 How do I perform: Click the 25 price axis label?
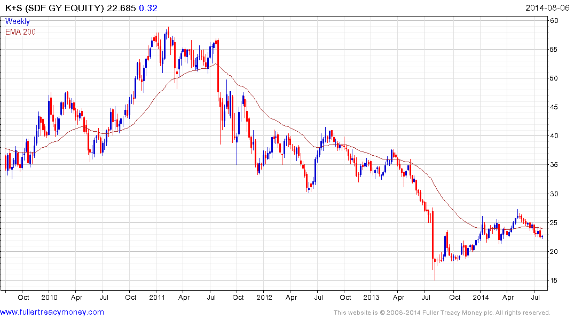(554, 223)
